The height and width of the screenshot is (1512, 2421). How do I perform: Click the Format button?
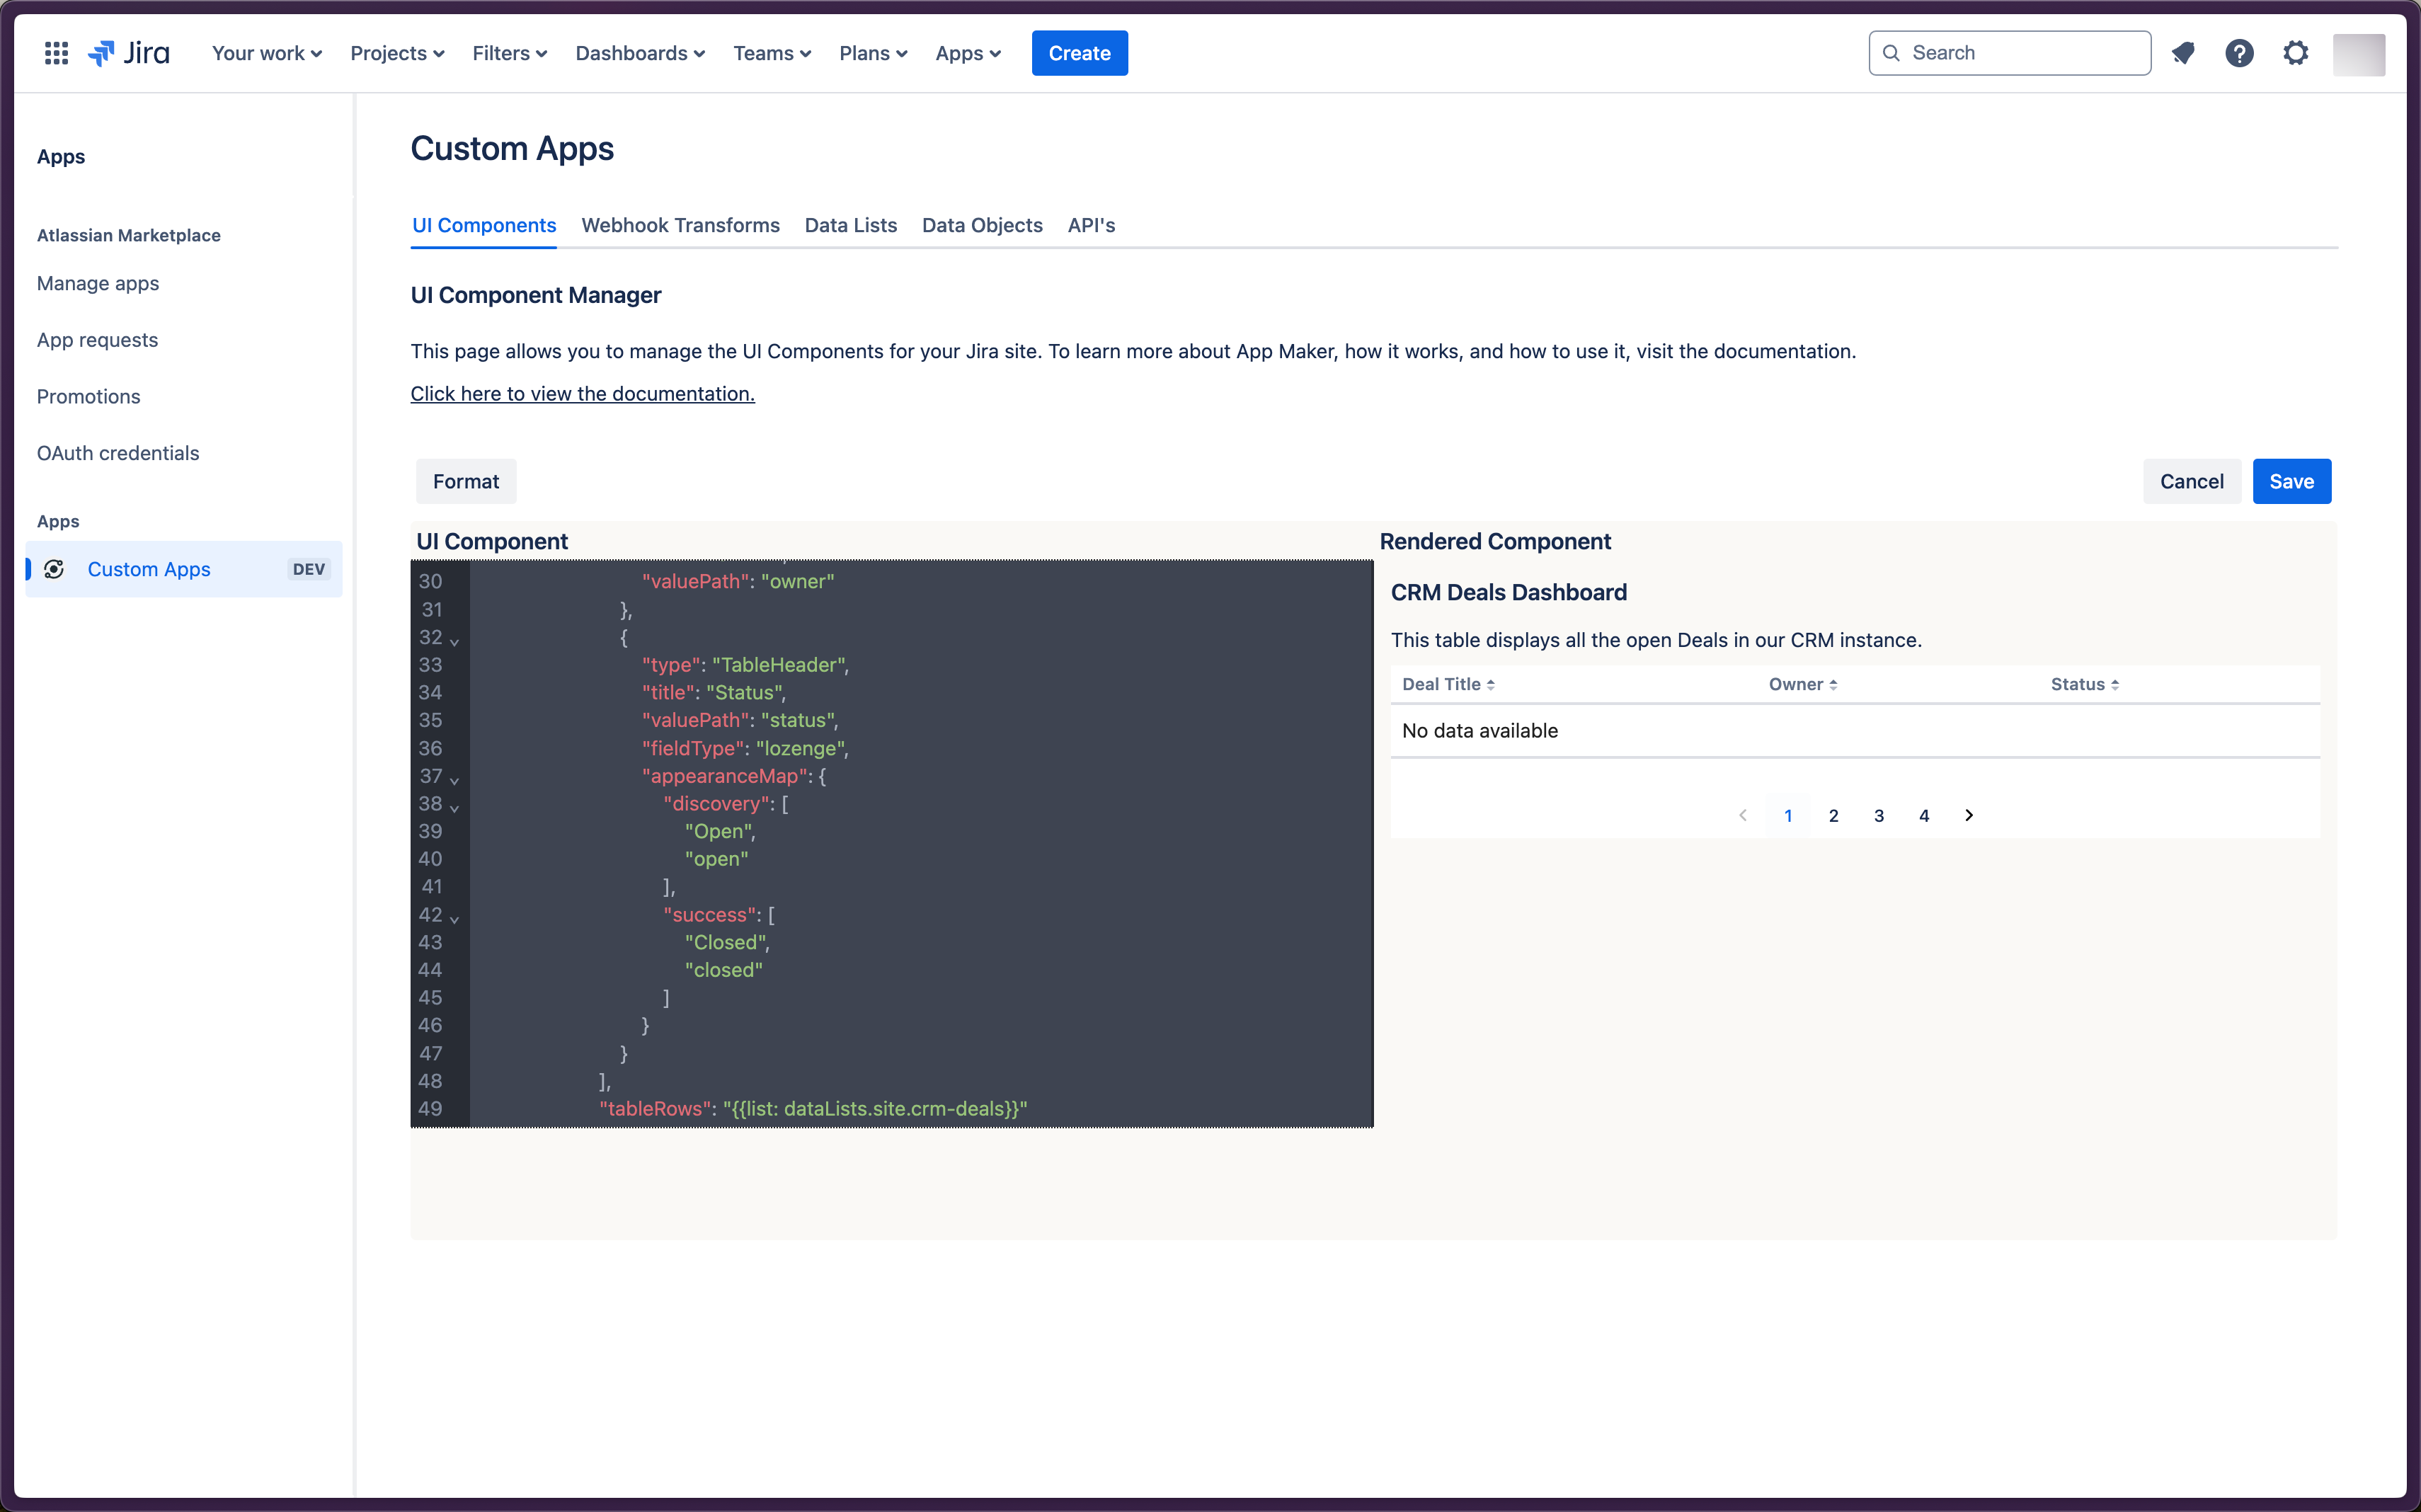pyautogui.click(x=465, y=481)
